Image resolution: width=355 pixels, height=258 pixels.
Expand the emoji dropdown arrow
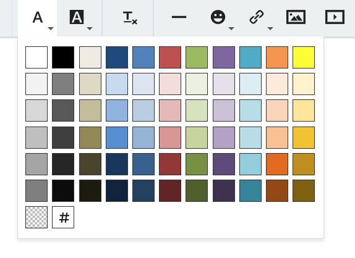point(231,28)
